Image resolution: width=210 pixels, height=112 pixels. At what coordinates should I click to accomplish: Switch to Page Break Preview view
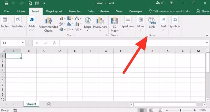[160, 110]
